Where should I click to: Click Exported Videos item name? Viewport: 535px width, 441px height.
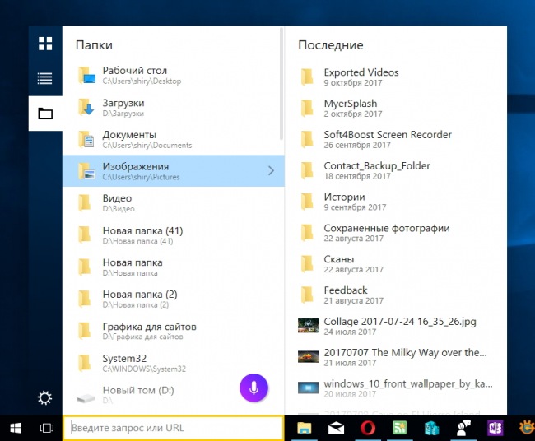point(361,72)
